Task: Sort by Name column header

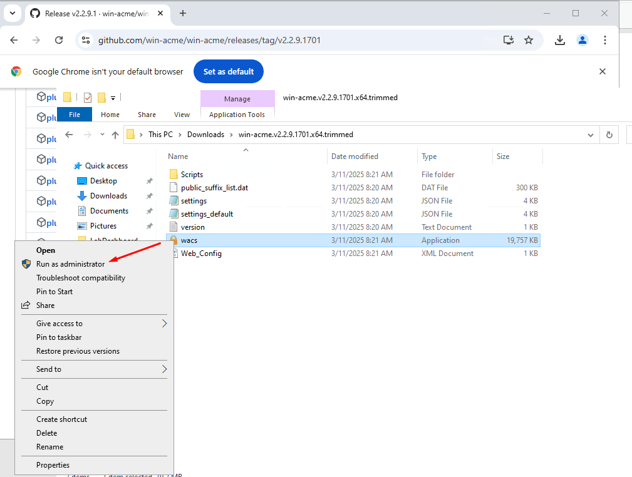Action: coord(246,156)
